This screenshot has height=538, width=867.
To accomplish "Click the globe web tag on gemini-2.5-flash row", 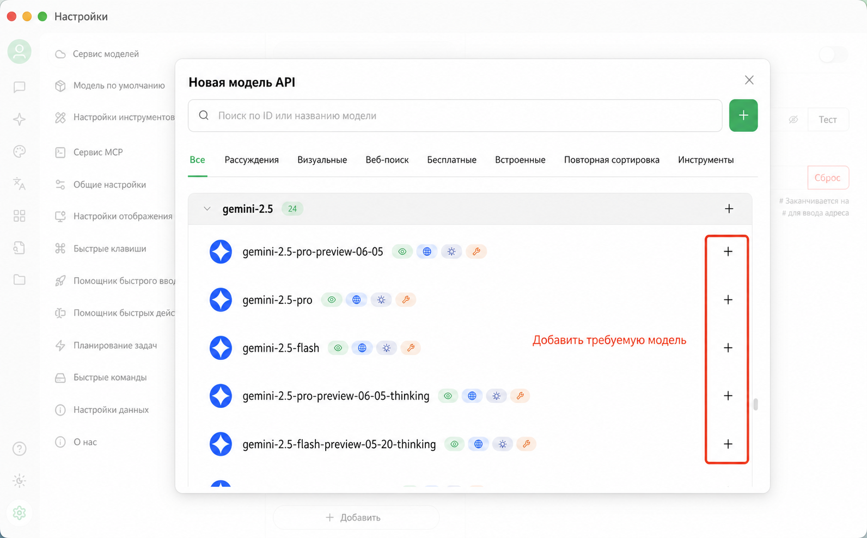I will [362, 348].
